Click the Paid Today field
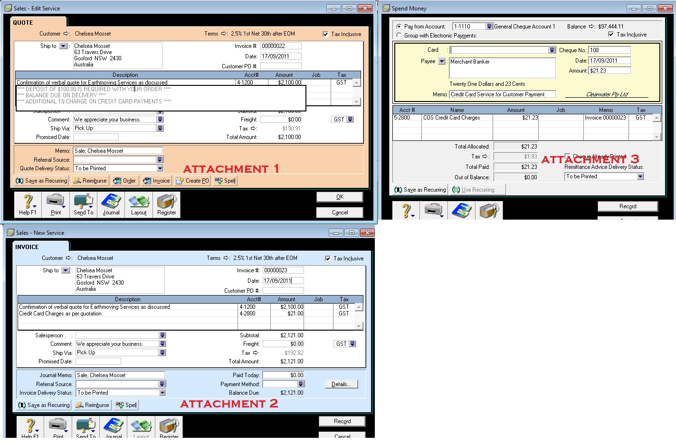 pos(283,375)
